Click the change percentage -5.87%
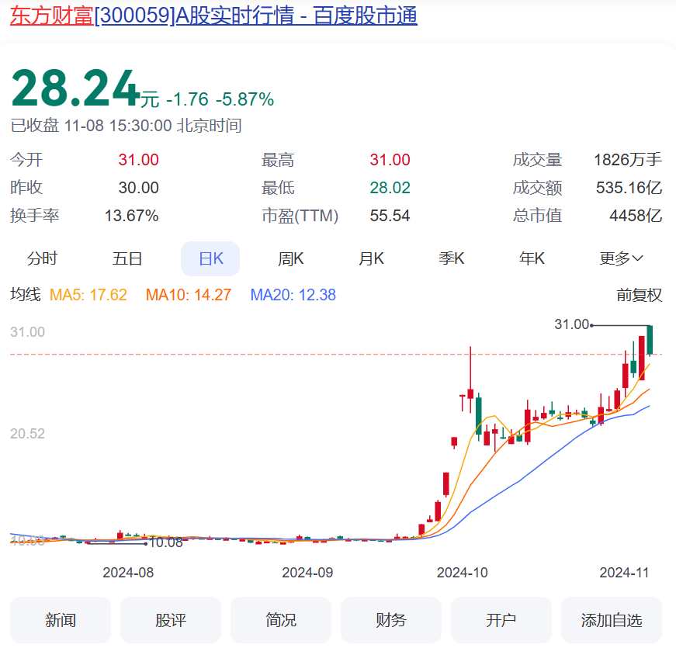The height and width of the screenshot is (648, 676). pyautogui.click(x=244, y=99)
